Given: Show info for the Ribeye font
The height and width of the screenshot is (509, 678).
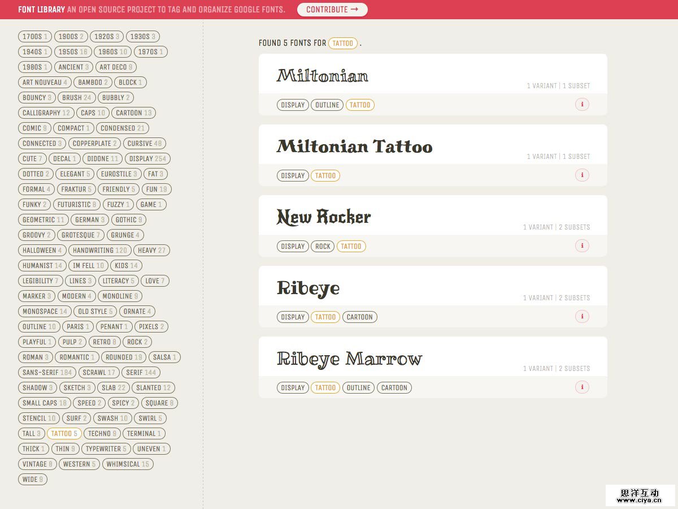Looking at the screenshot, I should [582, 317].
